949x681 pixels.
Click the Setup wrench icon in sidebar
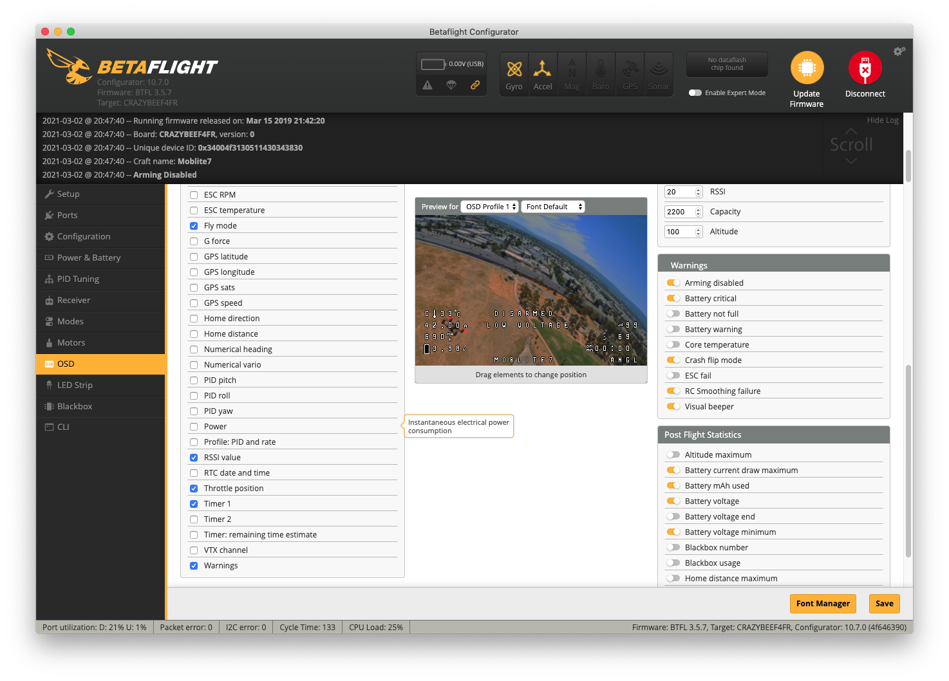(49, 194)
